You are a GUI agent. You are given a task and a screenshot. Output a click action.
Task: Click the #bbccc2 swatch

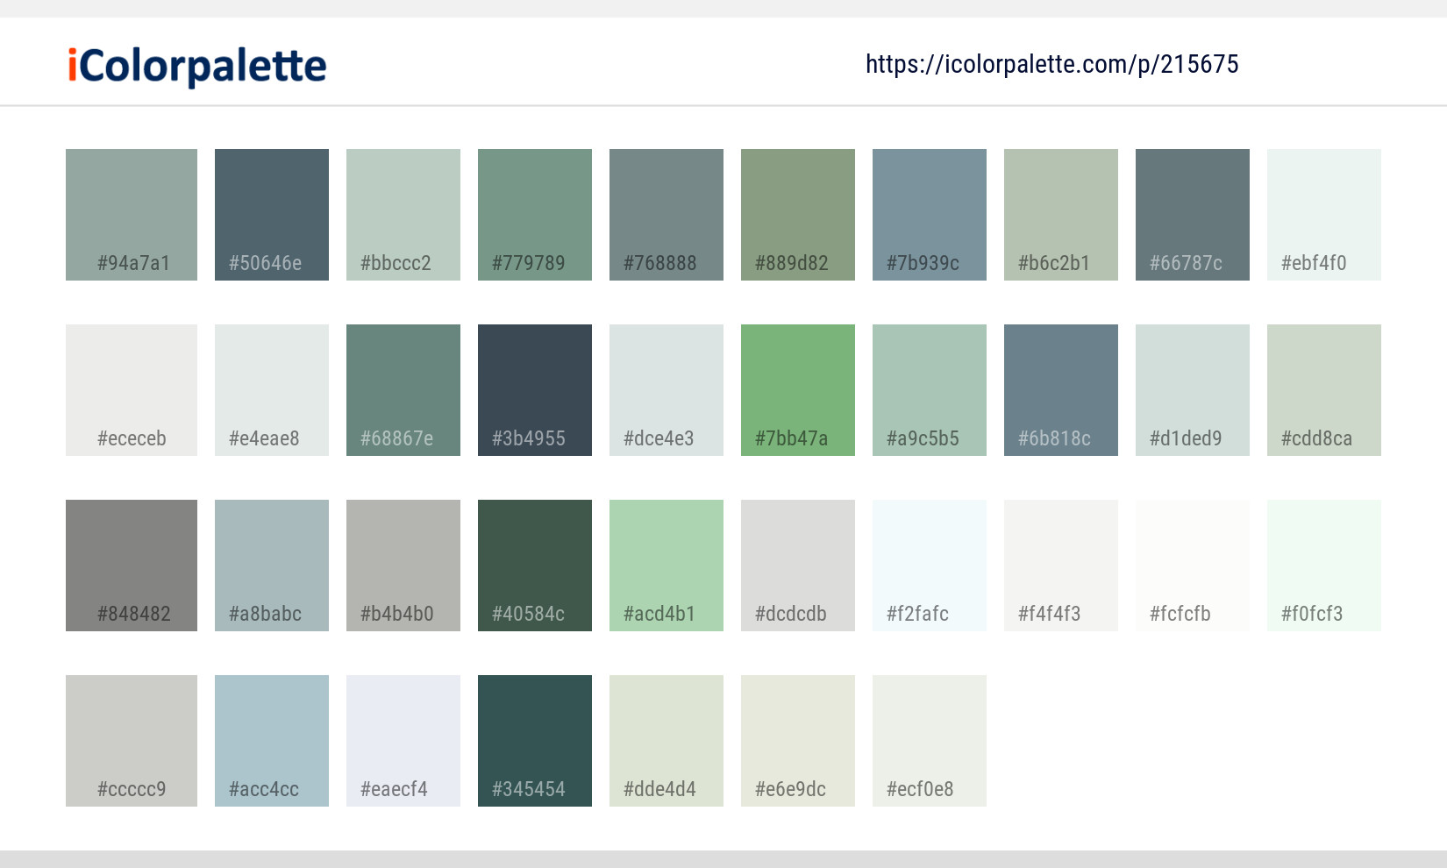[x=403, y=214]
